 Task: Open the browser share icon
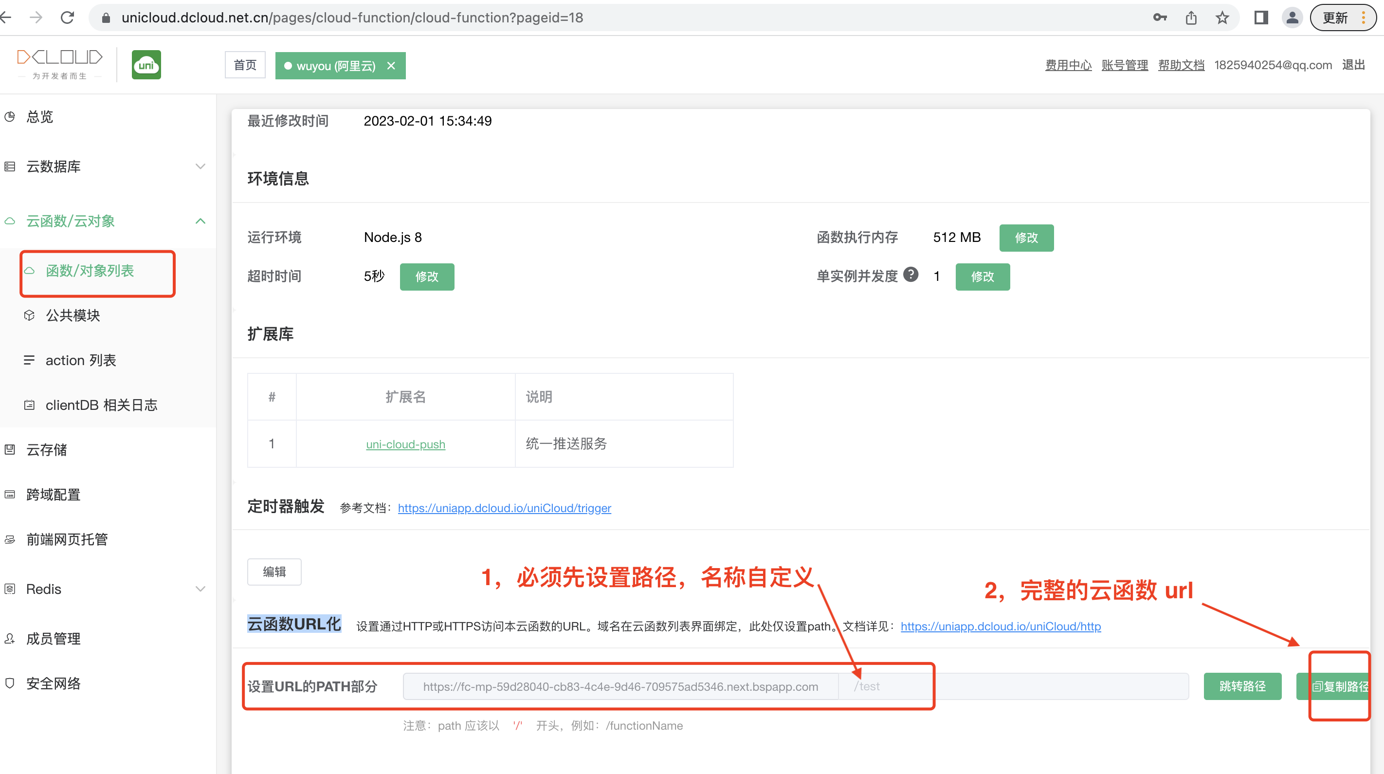(1191, 18)
